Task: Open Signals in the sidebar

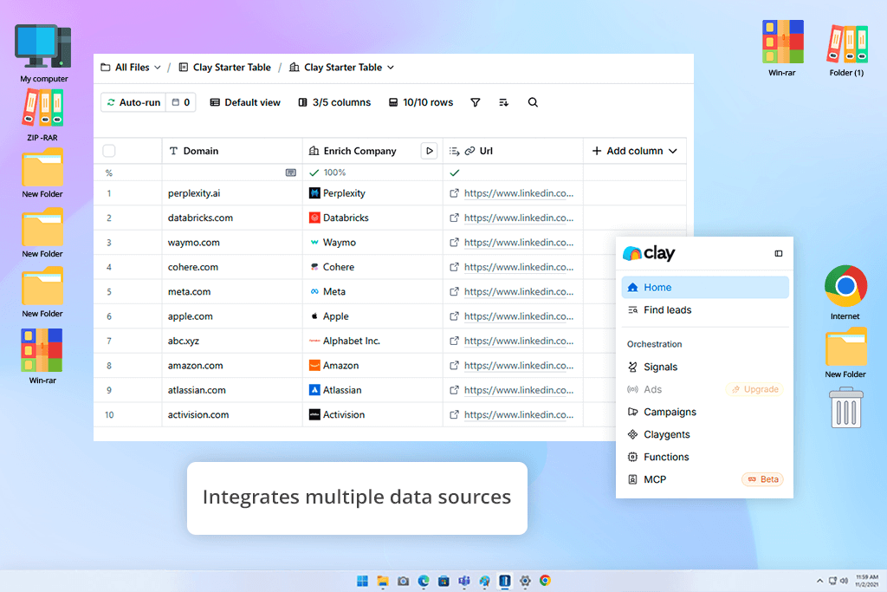Action: pos(705,368)
